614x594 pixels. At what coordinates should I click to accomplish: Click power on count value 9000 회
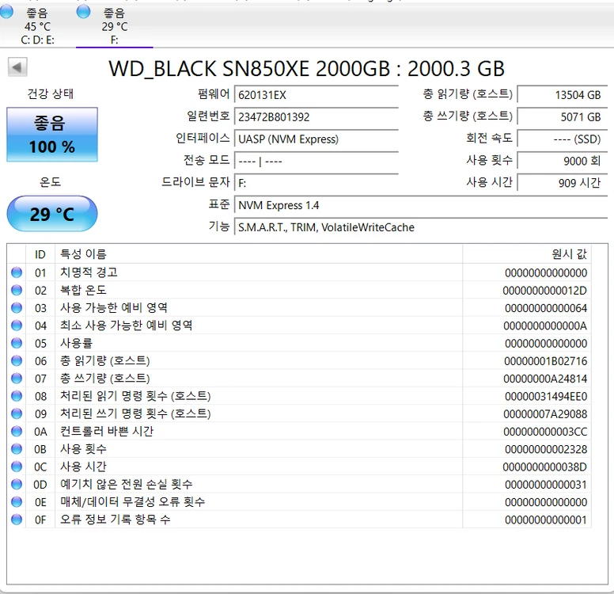[x=563, y=161]
